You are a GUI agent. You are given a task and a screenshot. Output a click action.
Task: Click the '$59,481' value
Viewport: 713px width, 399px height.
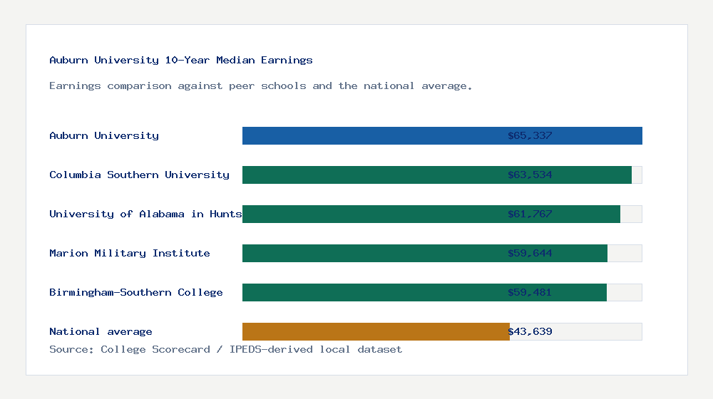pyautogui.click(x=530, y=292)
